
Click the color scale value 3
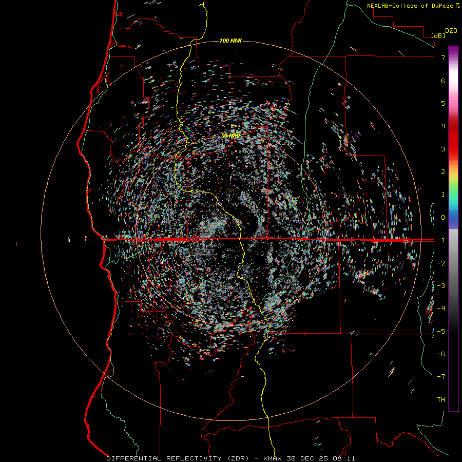443,149
